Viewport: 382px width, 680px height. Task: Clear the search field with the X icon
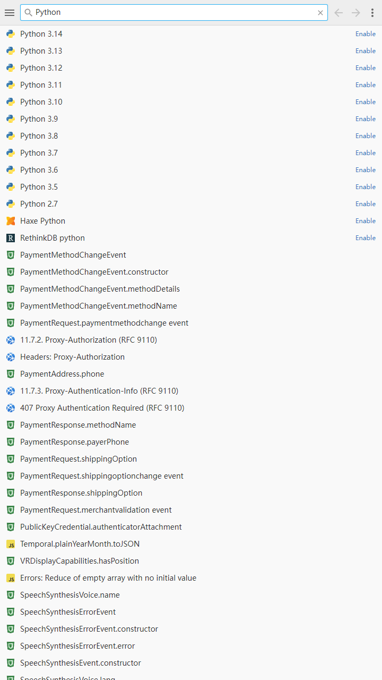point(320,13)
